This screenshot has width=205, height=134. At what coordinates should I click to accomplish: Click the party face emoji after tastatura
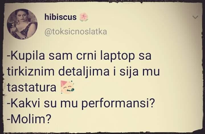(x=67, y=87)
